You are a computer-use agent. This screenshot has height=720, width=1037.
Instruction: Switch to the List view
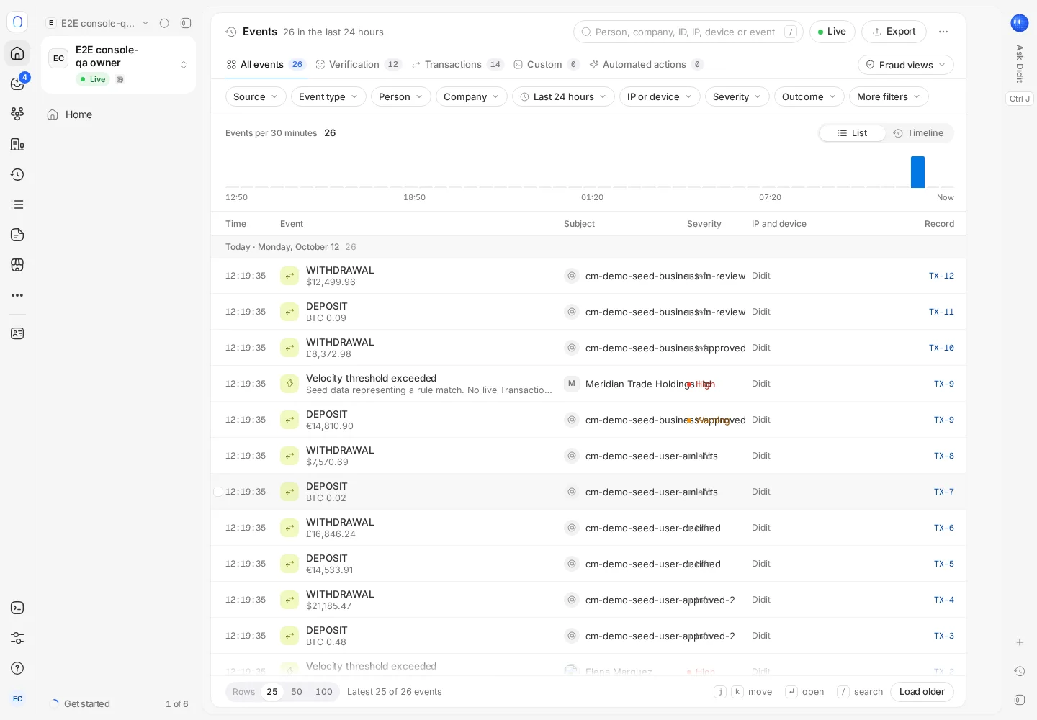(x=853, y=133)
